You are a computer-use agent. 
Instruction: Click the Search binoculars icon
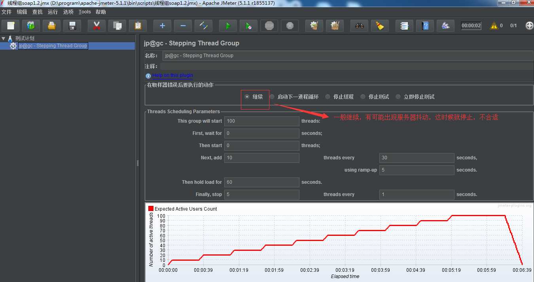[359, 26]
